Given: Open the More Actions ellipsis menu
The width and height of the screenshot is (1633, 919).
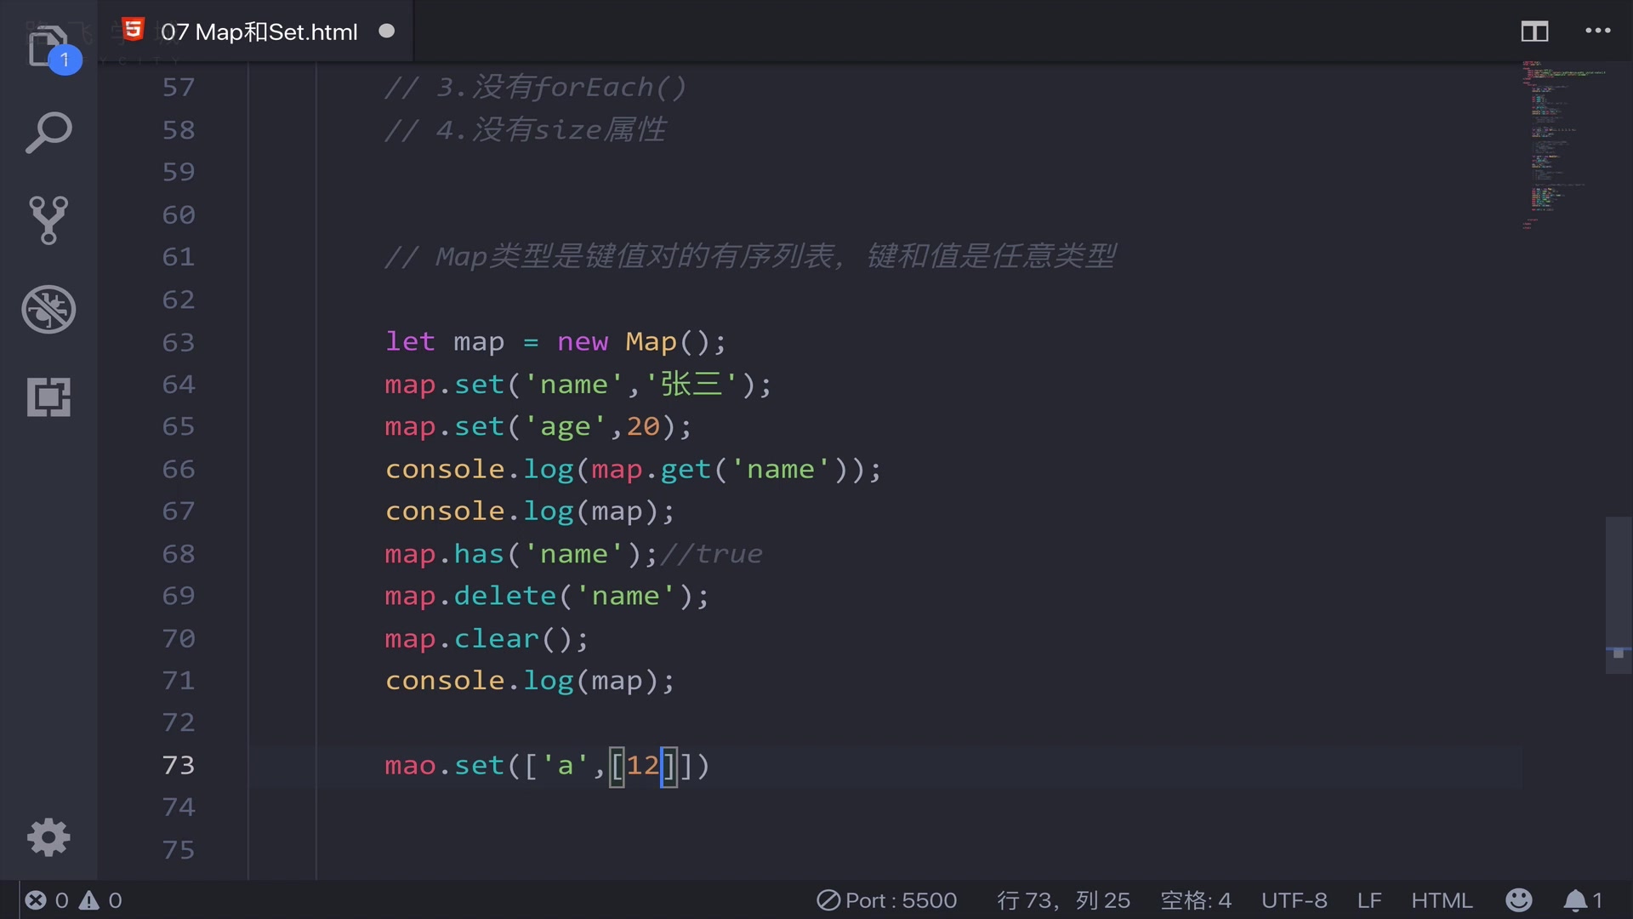Looking at the screenshot, I should point(1598,31).
